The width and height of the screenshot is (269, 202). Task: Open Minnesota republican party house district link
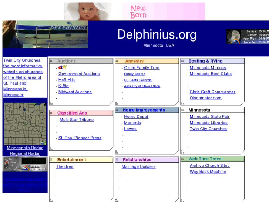pos(25,184)
